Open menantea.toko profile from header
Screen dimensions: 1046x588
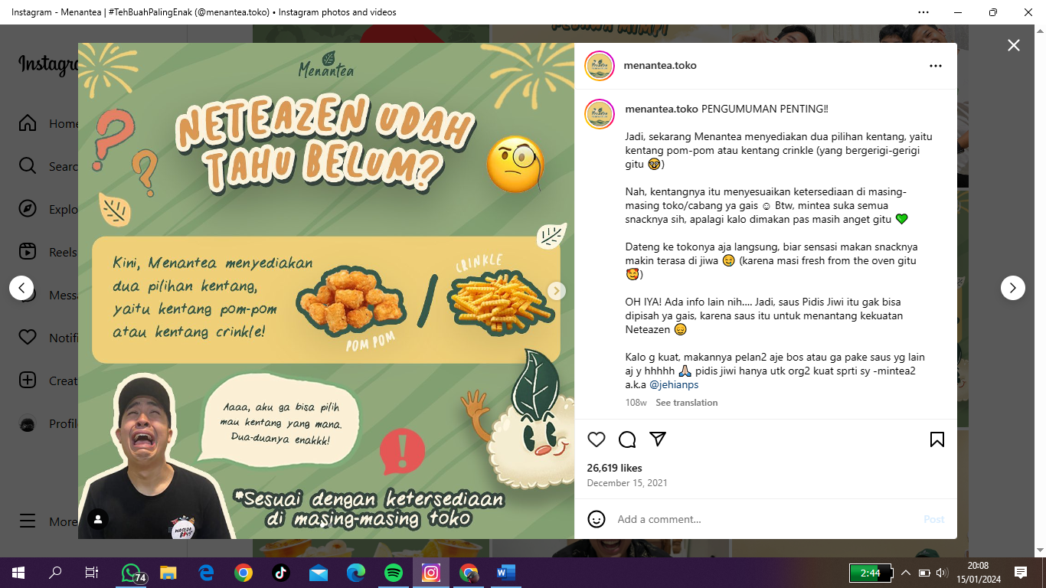click(660, 66)
